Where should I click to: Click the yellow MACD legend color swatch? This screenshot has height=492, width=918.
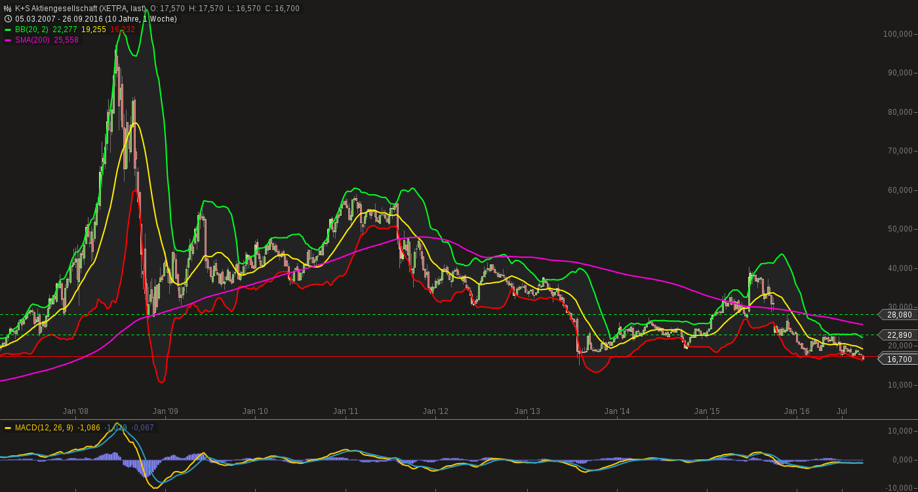(x=8, y=428)
